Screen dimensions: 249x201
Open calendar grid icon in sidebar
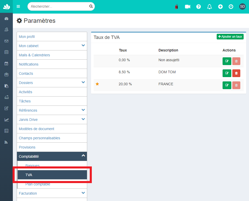point(6,52)
